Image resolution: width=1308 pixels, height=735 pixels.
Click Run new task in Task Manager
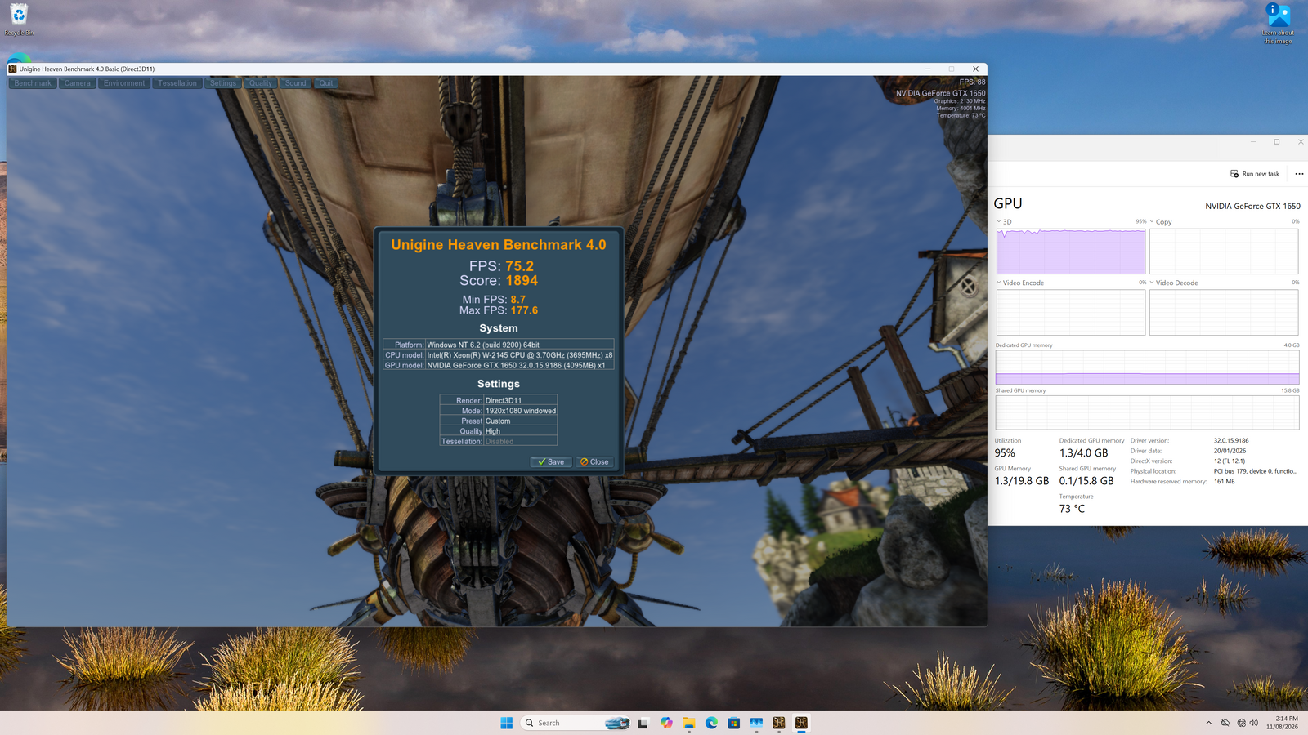point(1255,174)
